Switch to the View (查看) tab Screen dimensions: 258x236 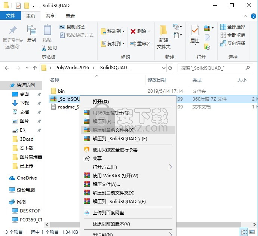pos(70,16)
